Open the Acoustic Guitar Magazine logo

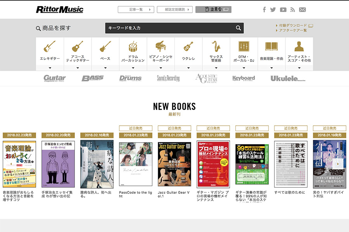coord(206,78)
